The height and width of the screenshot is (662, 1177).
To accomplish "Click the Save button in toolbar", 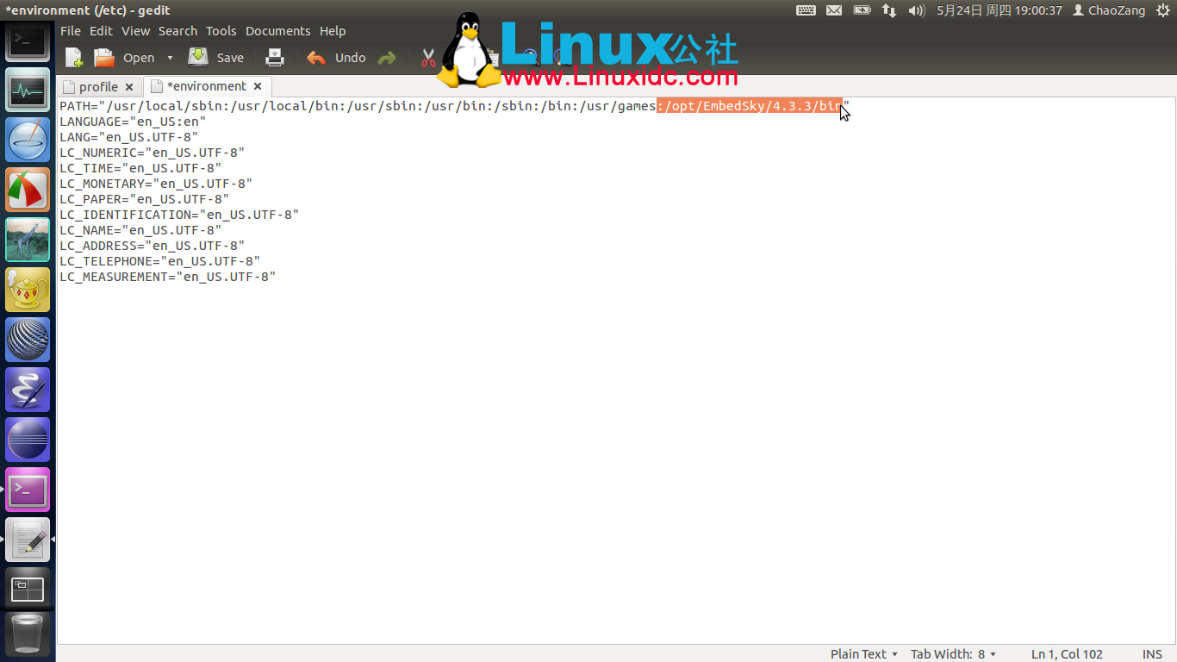I will [216, 58].
